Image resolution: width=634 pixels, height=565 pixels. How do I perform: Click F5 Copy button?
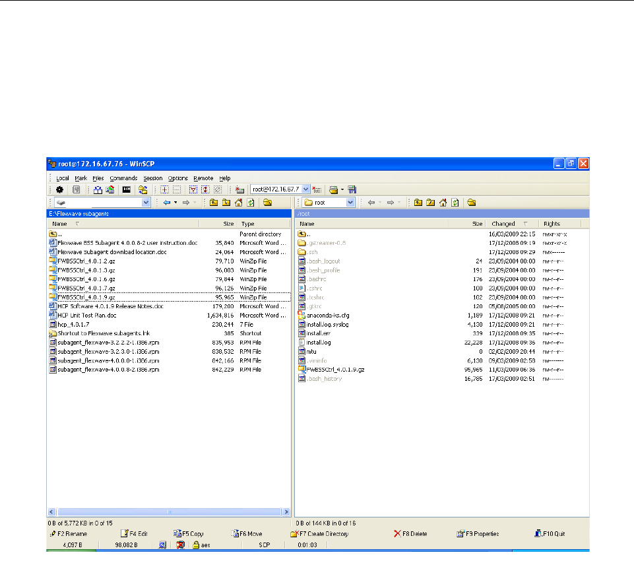coord(189,534)
